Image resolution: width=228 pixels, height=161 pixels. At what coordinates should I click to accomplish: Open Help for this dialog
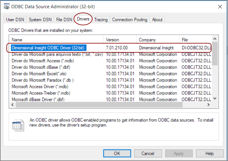coord(209,153)
